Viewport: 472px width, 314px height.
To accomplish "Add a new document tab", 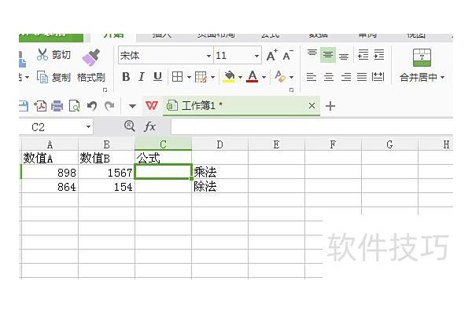I will point(330,106).
